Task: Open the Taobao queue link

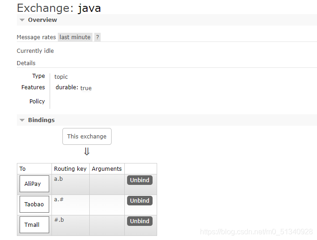Action: (x=34, y=204)
